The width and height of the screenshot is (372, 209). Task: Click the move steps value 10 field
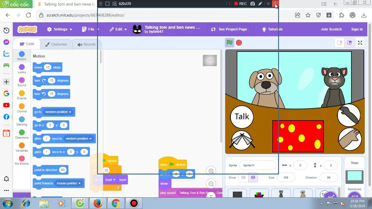[x=48, y=67]
